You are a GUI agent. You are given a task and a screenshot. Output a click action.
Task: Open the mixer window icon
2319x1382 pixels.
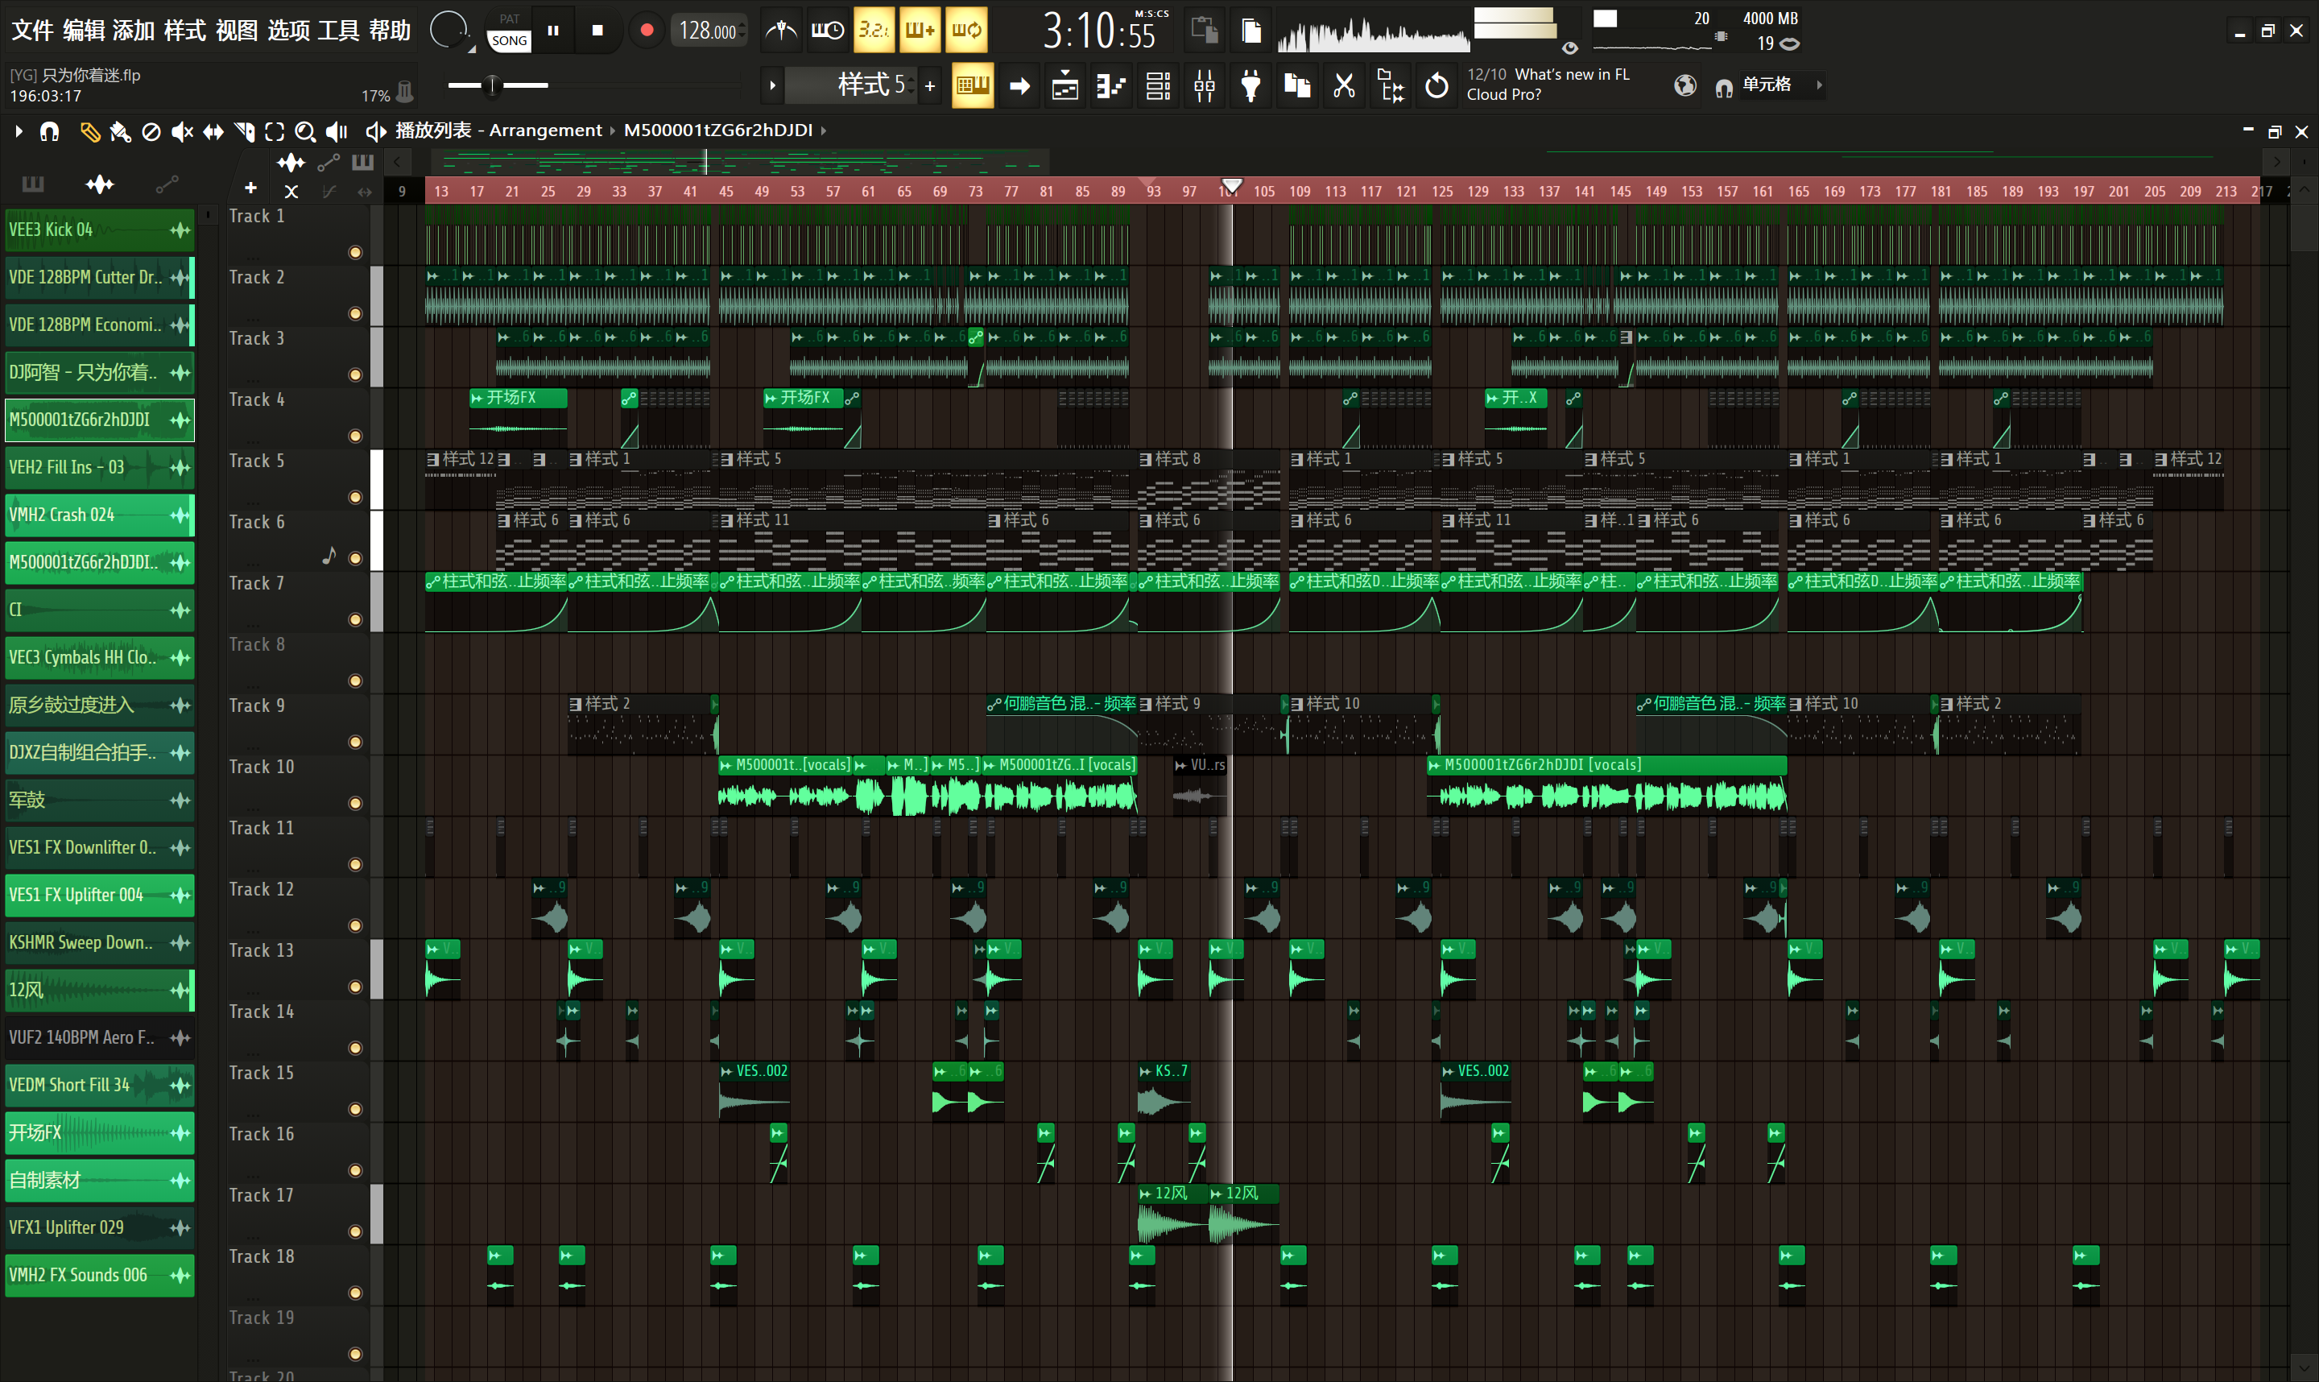point(1204,85)
